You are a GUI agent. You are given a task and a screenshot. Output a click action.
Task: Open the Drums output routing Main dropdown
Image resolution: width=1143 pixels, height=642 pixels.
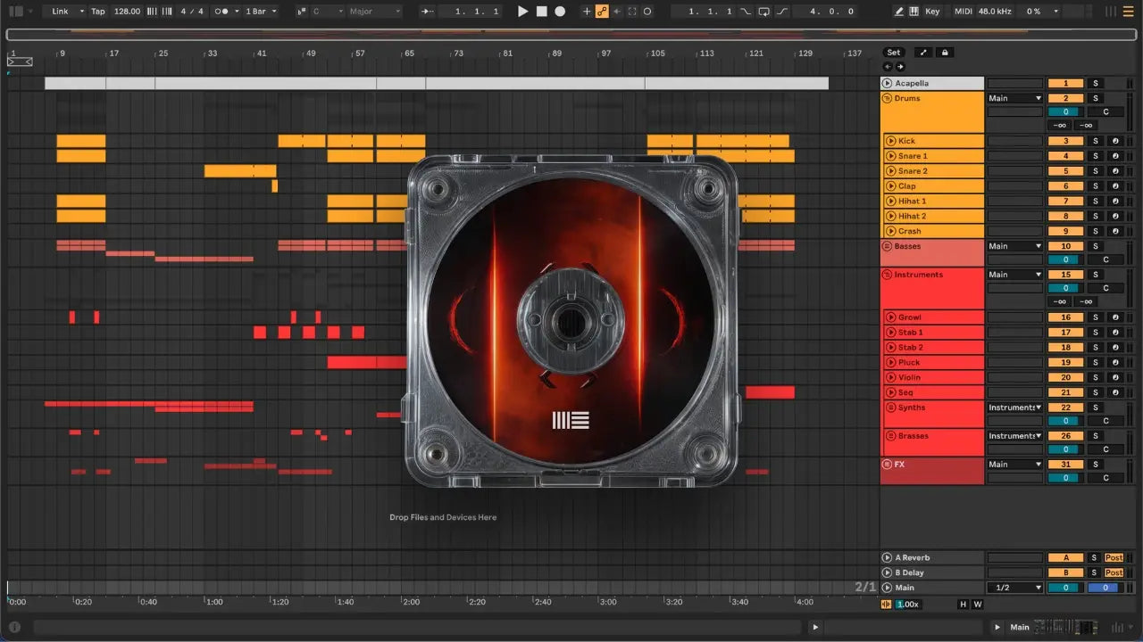pos(1015,98)
